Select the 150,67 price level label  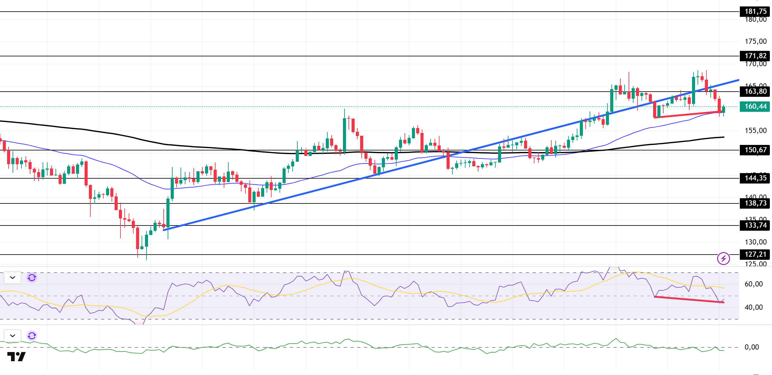755,150
